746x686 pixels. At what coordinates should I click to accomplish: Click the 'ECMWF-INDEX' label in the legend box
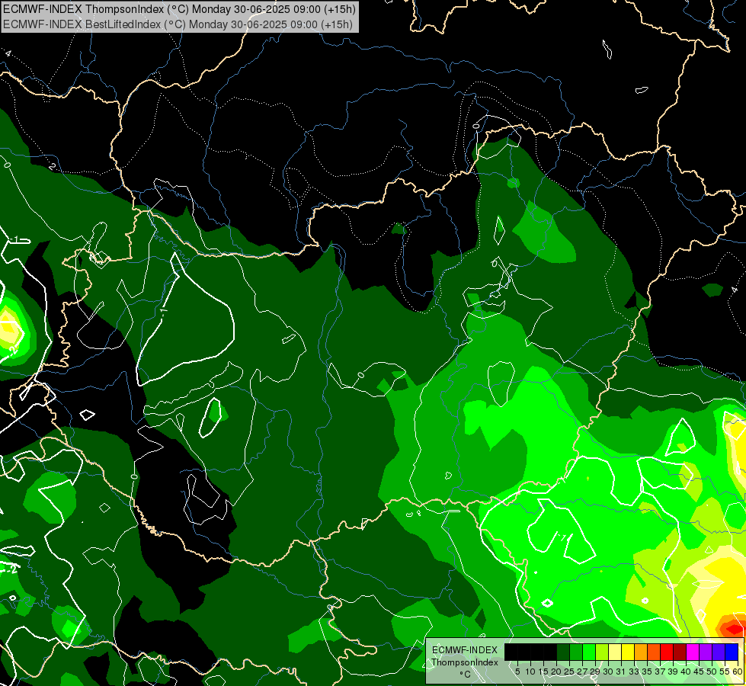point(465,650)
